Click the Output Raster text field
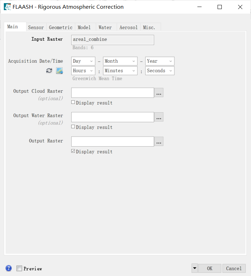The width and height of the screenshot is (251, 276). (112, 141)
